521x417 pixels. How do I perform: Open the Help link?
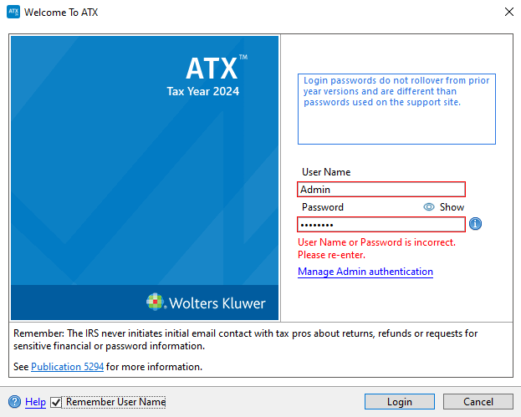pos(35,402)
